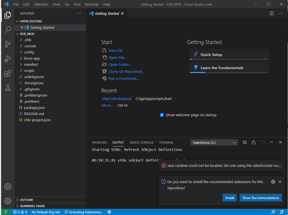This screenshot has height=215, width=288.
Task: Maximize the panel with the up chevron
Action: pyautogui.click(x=271, y=142)
